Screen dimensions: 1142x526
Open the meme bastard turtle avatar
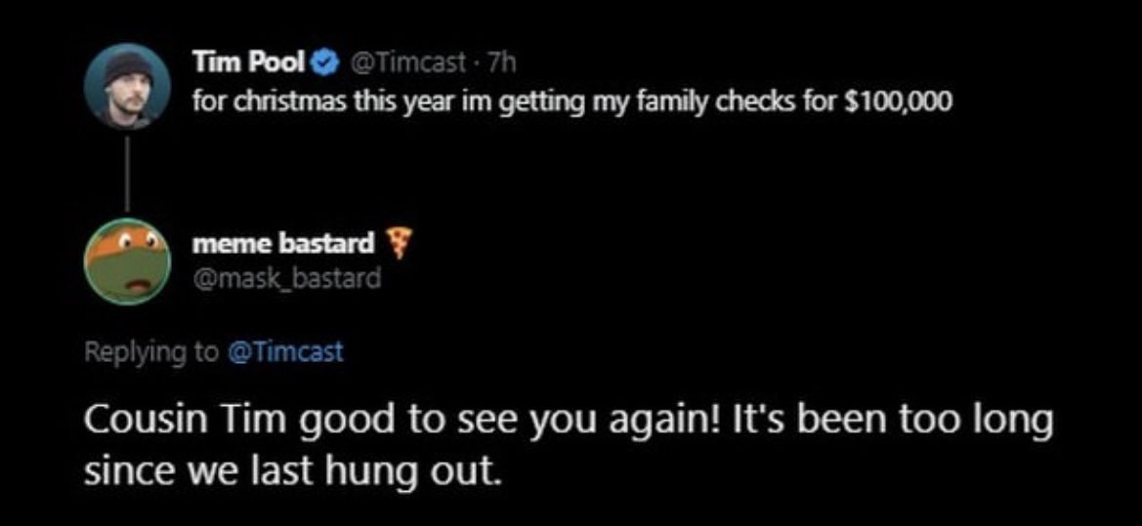pos(127,262)
